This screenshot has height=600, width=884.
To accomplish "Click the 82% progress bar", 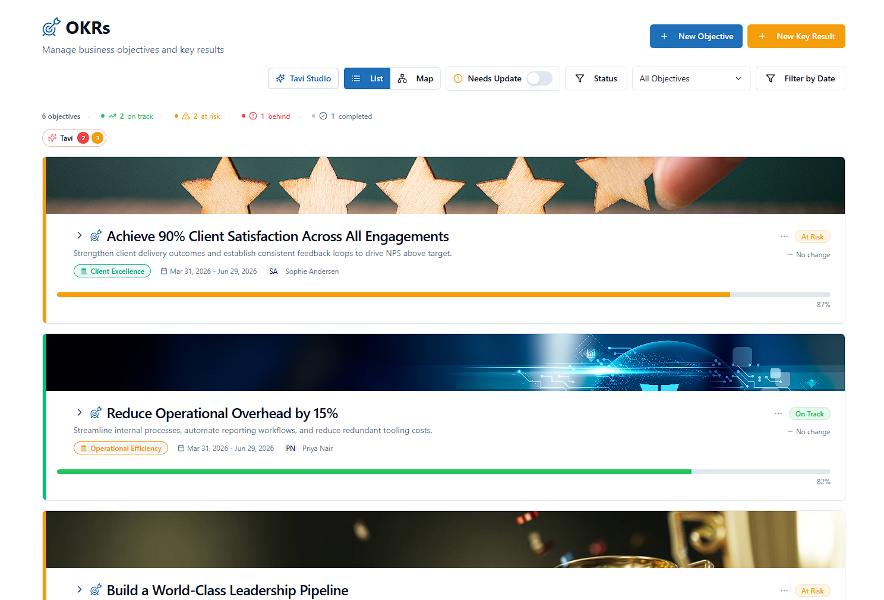I will coord(444,472).
